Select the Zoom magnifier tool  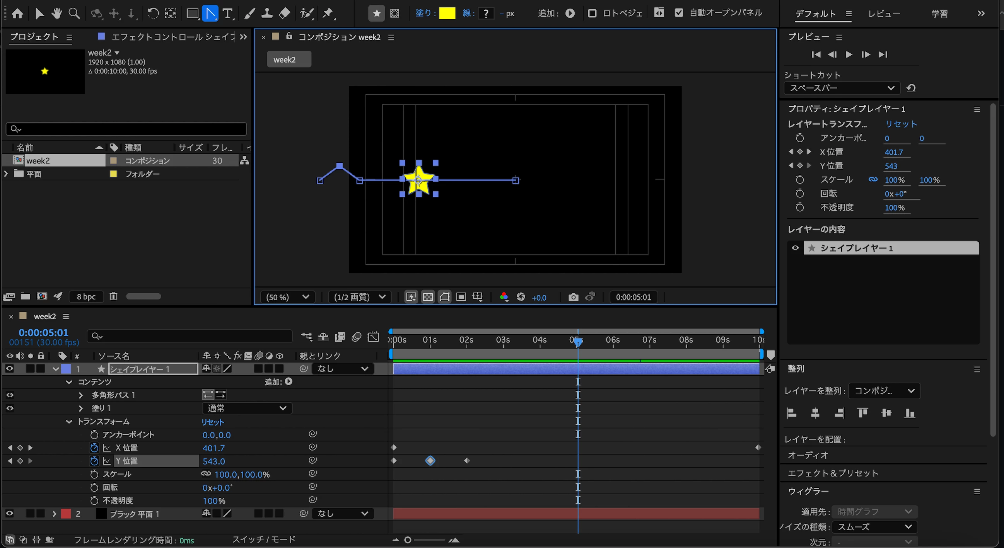[74, 14]
